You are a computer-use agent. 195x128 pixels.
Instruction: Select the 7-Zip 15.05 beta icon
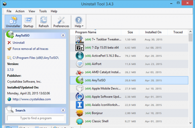coord(79,48)
